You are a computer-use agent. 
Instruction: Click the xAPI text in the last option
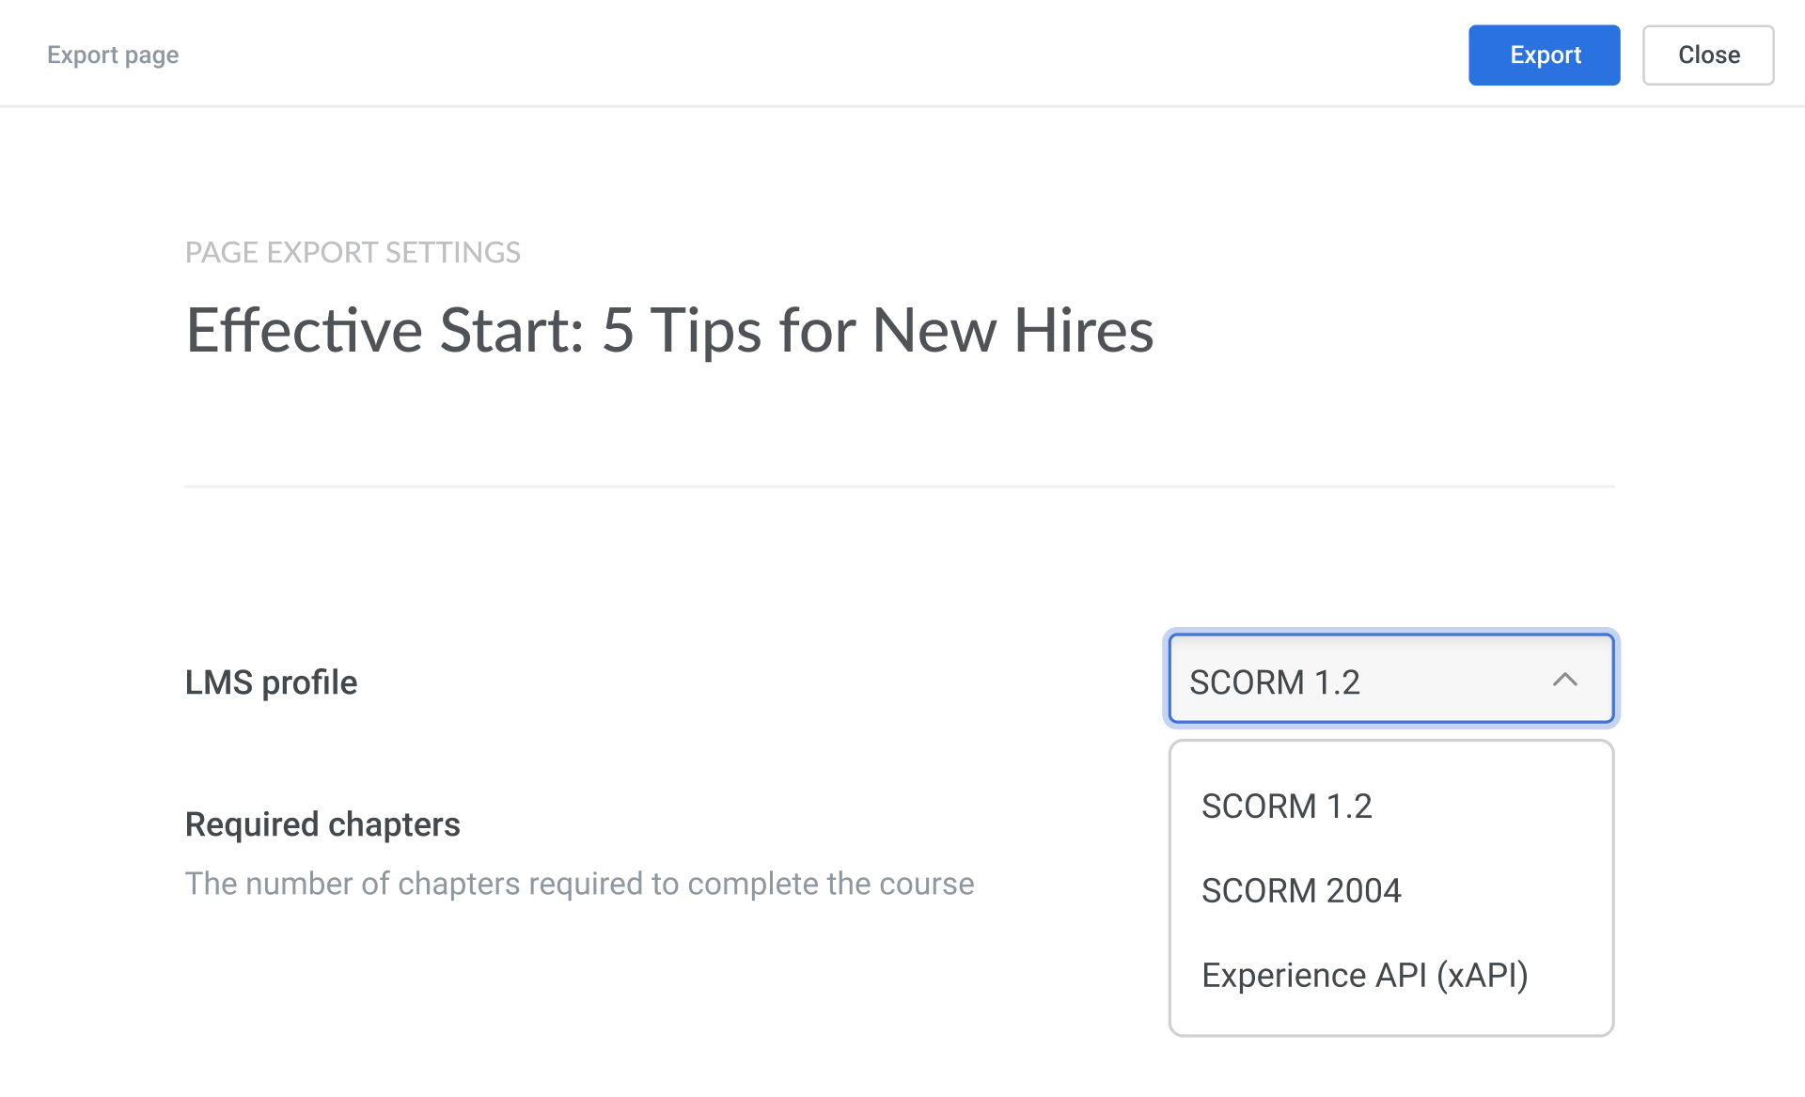pyautogui.click(x=1483, y=976)
